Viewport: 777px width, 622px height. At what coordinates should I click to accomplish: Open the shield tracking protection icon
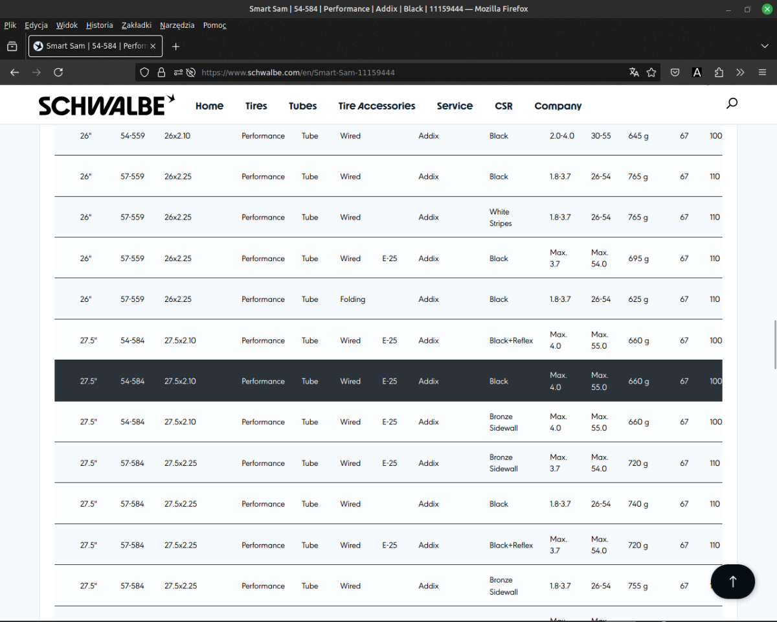(144, 73)
